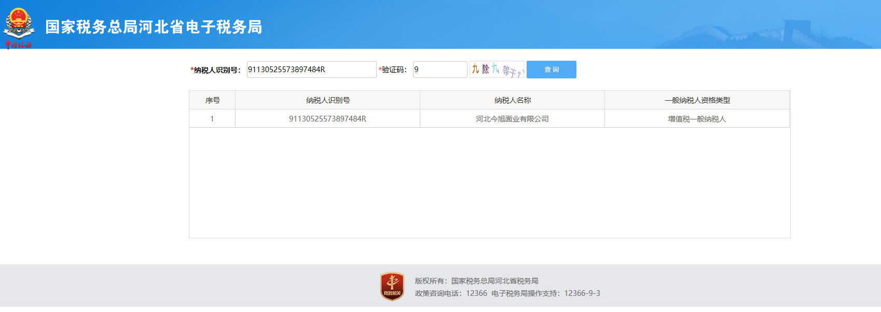Click the 电子税务局操作支持 12366-9-3 text
881x312 pixels.
point(545,293)
